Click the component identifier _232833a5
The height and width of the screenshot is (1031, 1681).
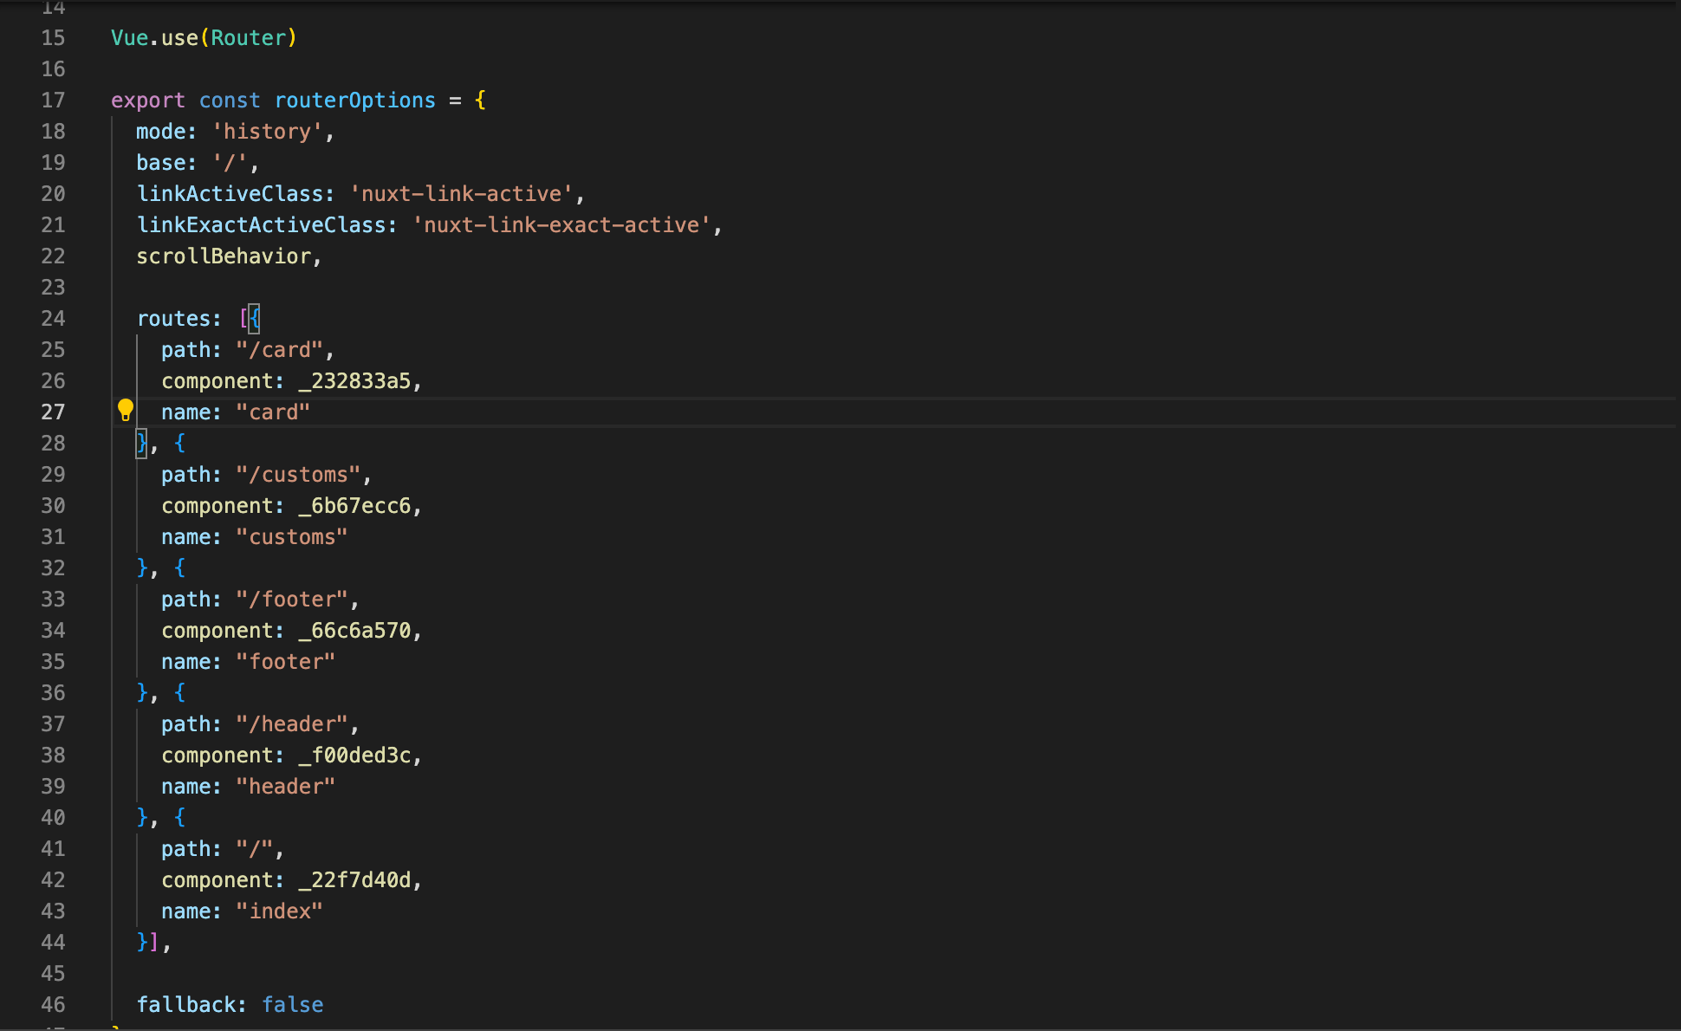click(x=354, y=381)
